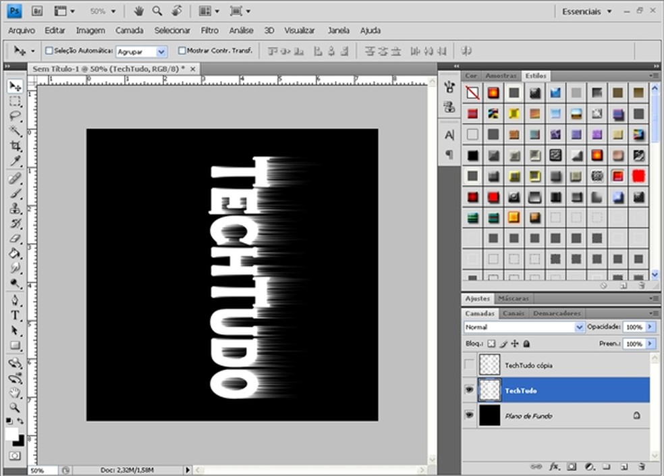Screen dimensions: 664x476
Task: Select the Move tool in toolbox
Action: [x=15, y=86]
